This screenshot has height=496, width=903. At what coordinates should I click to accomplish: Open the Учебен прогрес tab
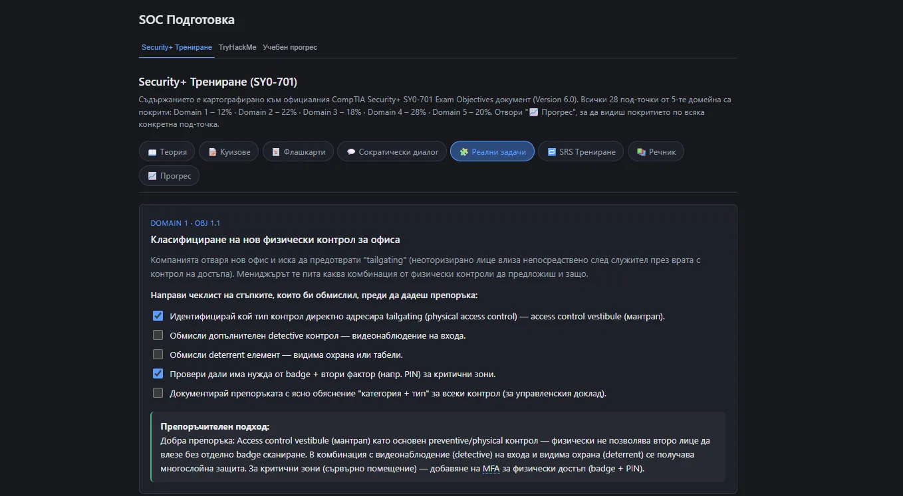click(290, 48)
